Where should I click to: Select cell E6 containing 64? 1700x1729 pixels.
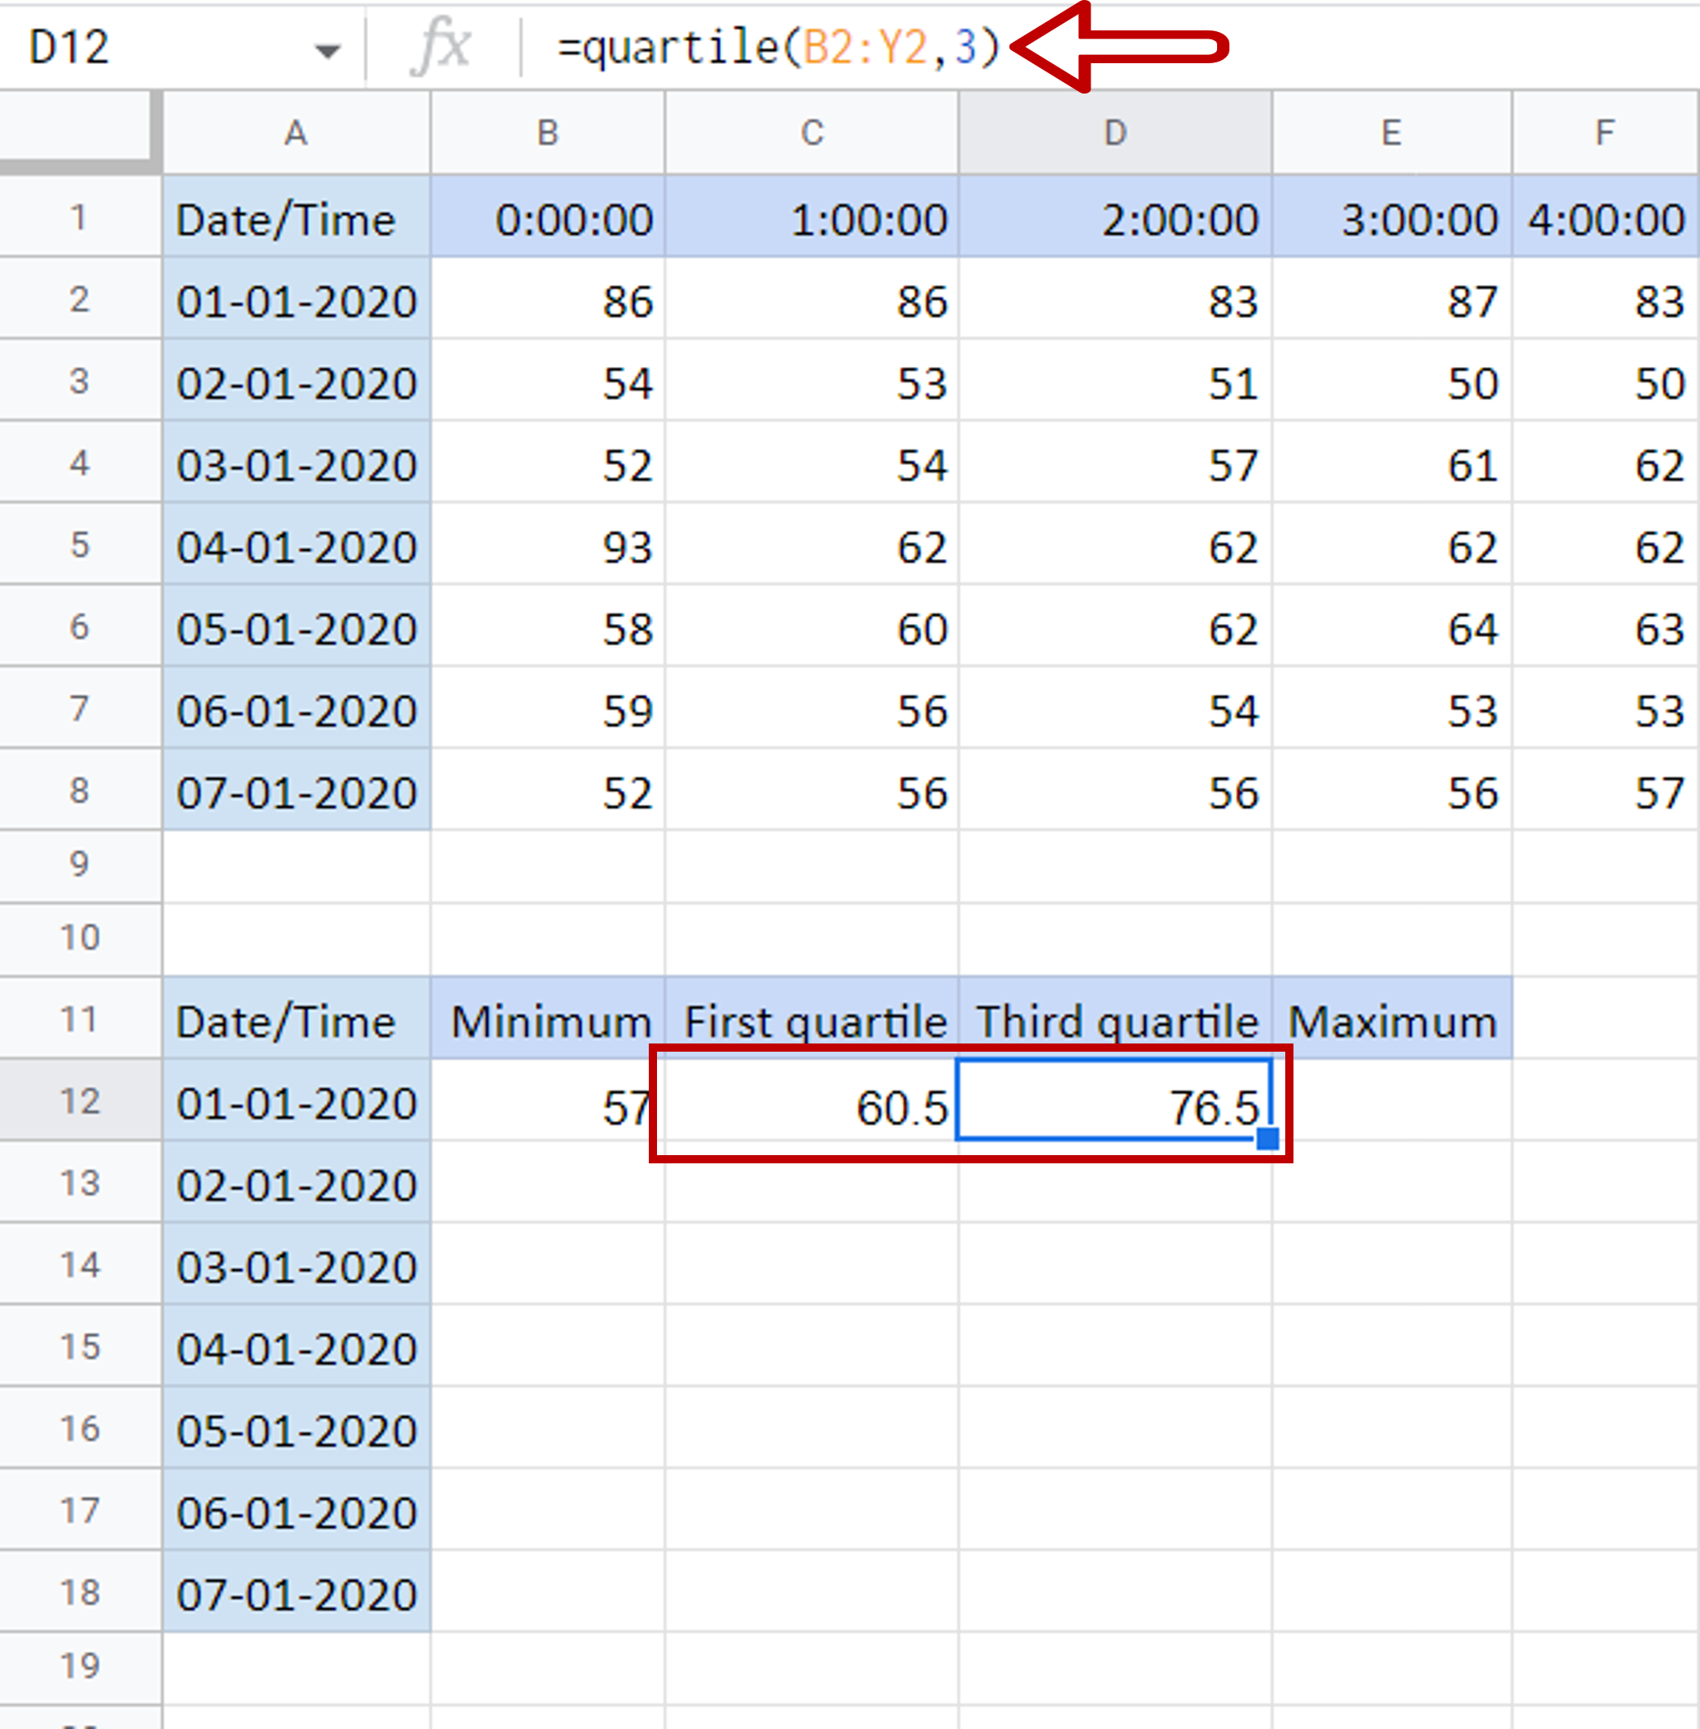tap(1392, 626)
